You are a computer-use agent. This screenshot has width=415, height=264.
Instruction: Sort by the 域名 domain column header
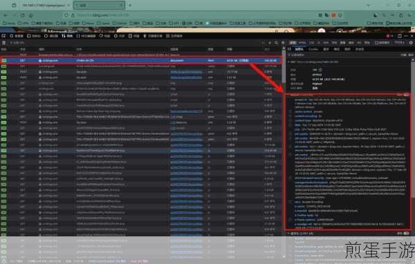click(x=41, y=49)
